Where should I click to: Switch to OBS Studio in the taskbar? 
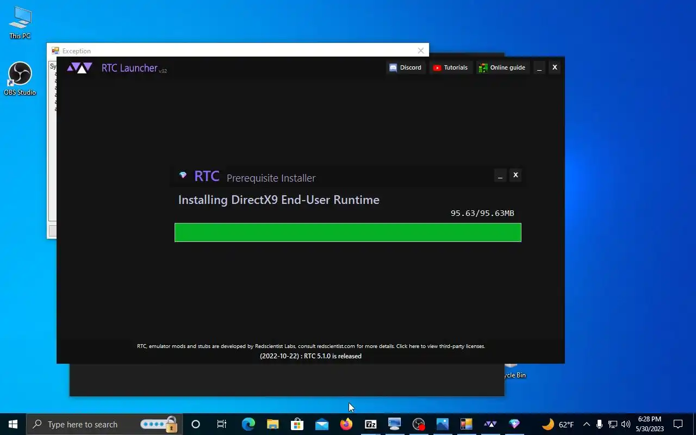pyautogui.click(x=419, y=424)
